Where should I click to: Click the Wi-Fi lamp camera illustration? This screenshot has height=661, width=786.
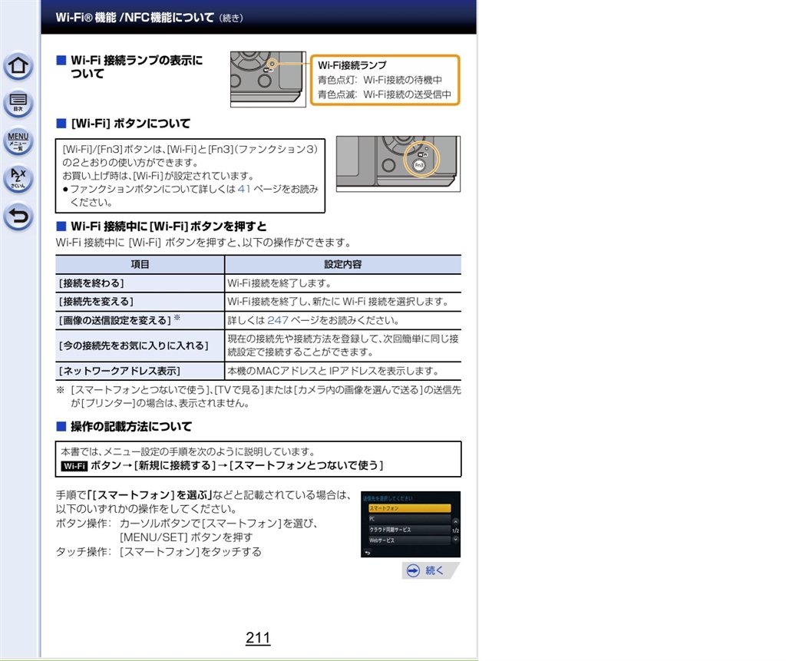(268, 79)
